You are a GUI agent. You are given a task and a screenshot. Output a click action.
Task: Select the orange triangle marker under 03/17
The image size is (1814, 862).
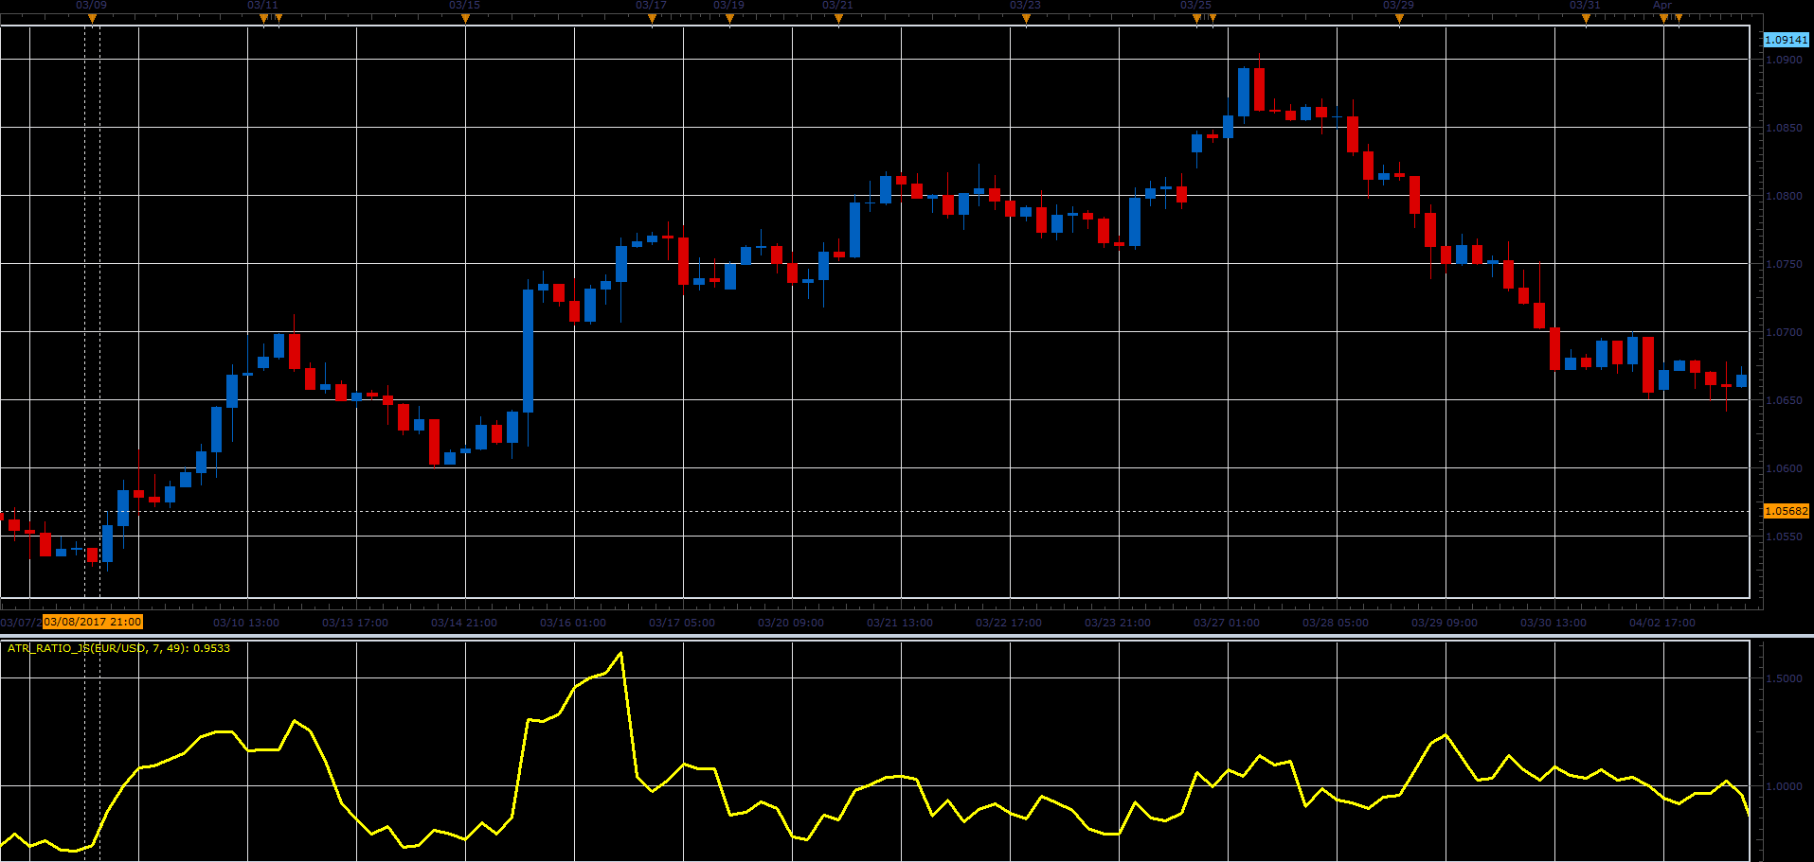point(652,19)
